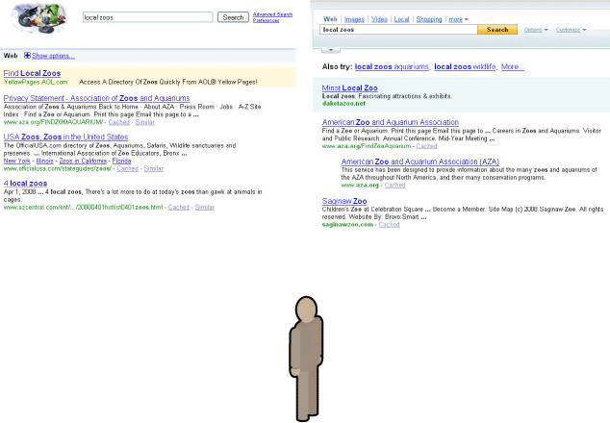Viewport: 610px width, 423px height.
Task: Click the left page's search box containing local zoos
Action: tap(147, 17)
